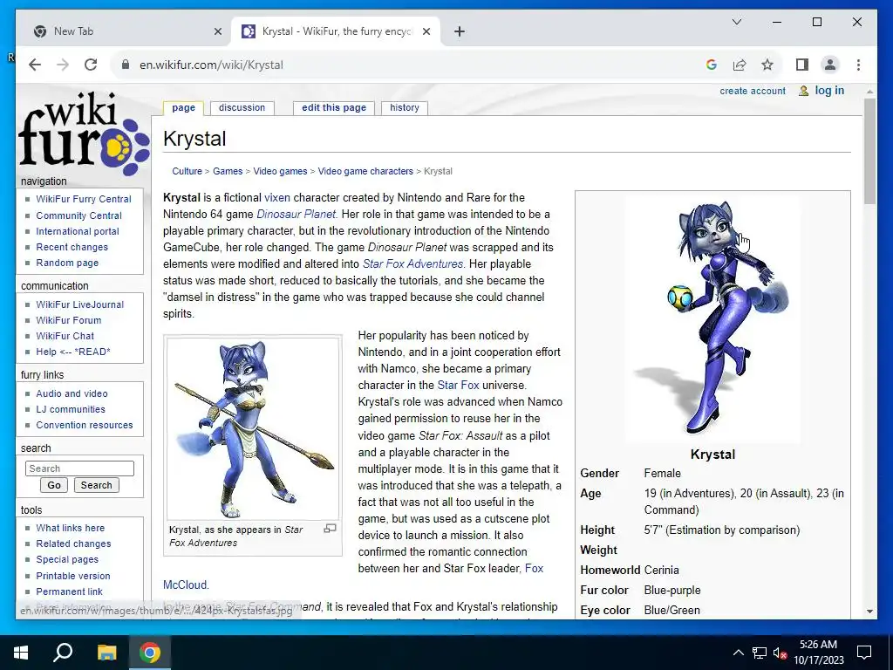
Task: Open the taskbar search magnifier
Action: tap(63, 652)
